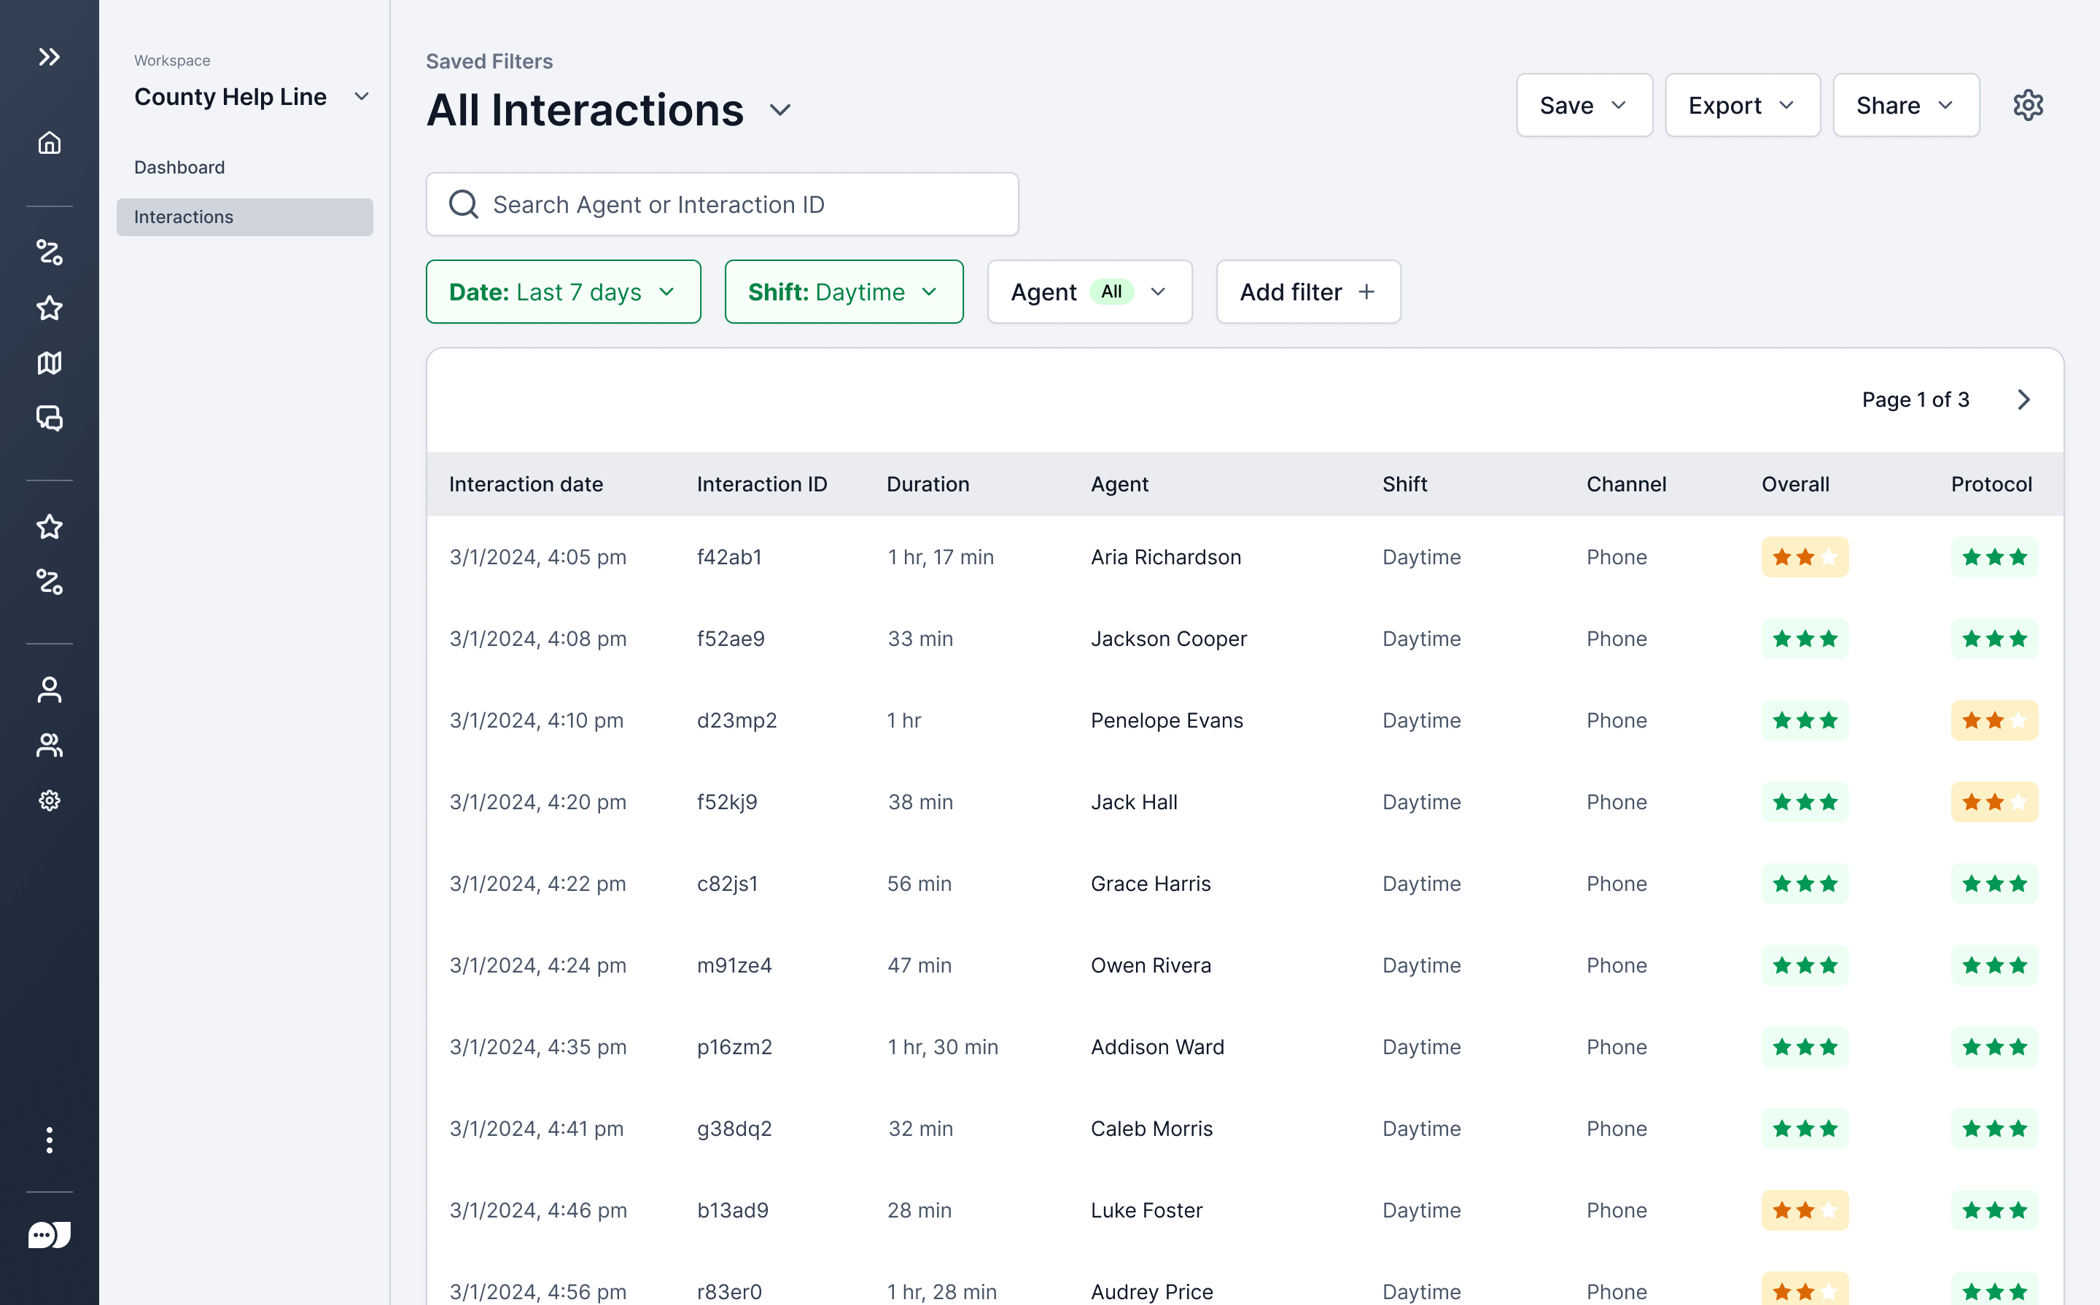2100x1305 pixels.
Task: Open the All Interactions saved filter dropdown
Action: tap(779, 111)
